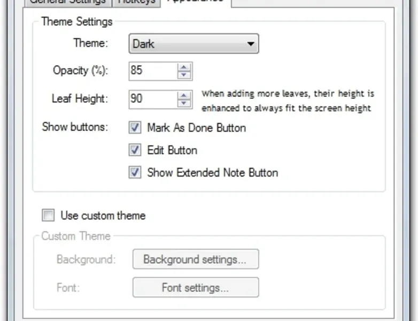
Task: Click the Show buttons label
Action: 75,127
